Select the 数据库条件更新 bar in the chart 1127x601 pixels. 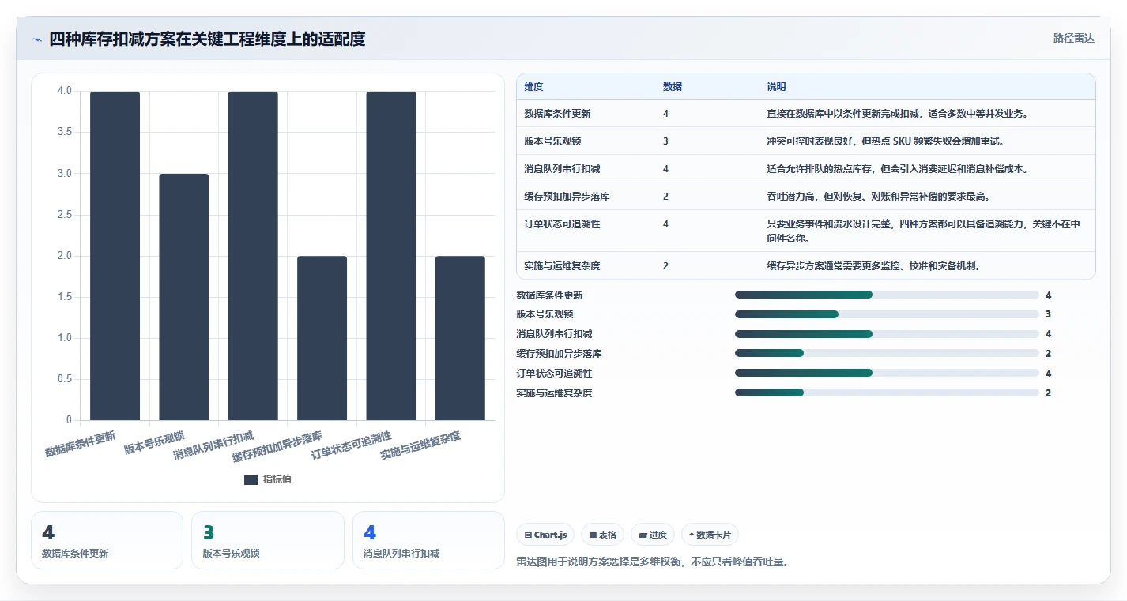point(115,256)
